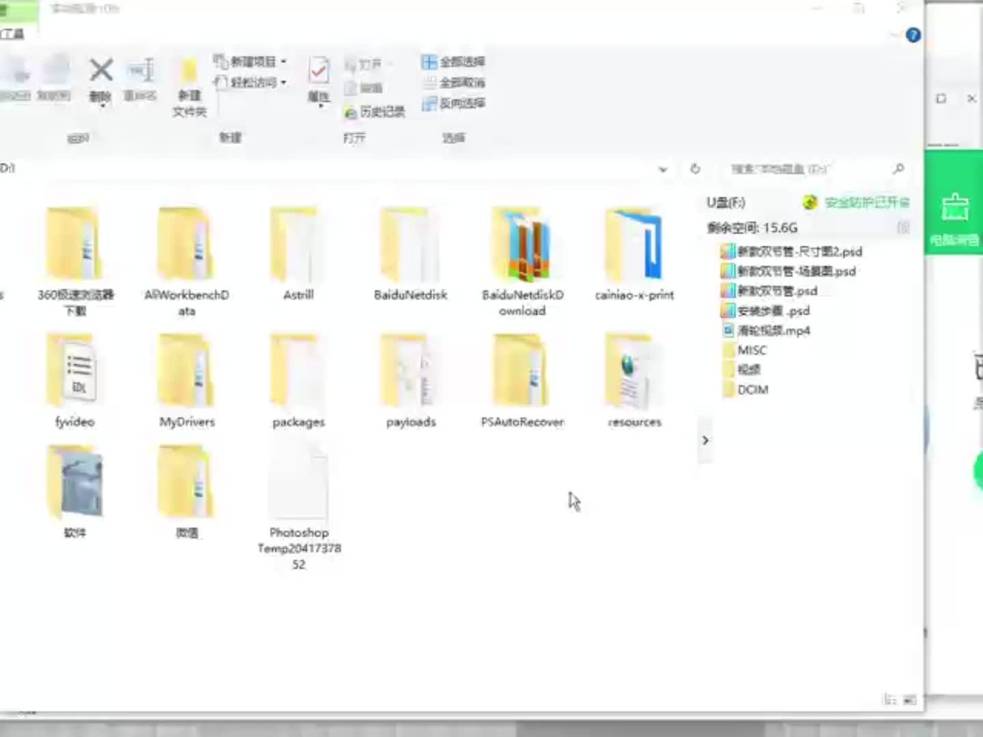This screenshot has height=737, width=983.
Task: Click Invert Selection (反向选择) in the ribbon
Action: coord(453,104)
